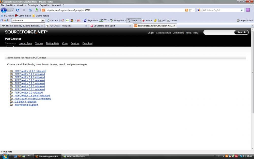Click the magnifier in WR search box
This screenshot has width=254, height=159.
tap(242, 10)
